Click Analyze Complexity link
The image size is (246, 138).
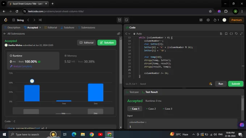point(21,66)
